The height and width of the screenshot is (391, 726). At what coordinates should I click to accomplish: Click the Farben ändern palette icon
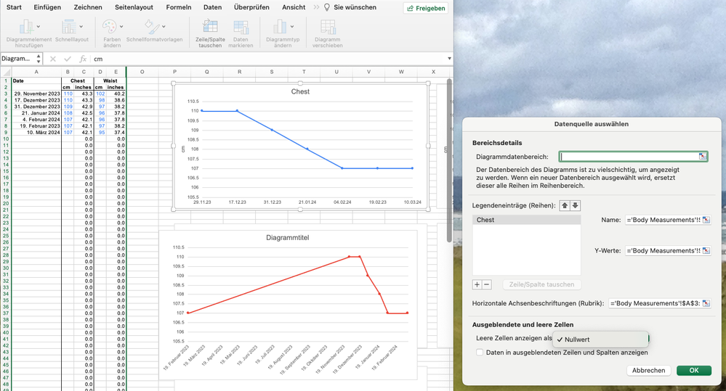point(109,26)
